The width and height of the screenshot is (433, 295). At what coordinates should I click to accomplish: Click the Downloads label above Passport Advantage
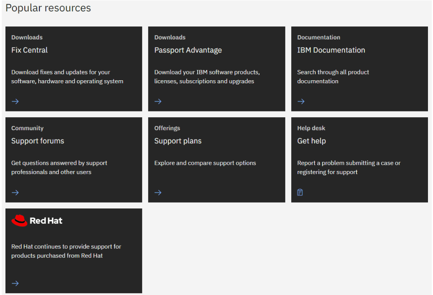(170, 37)
